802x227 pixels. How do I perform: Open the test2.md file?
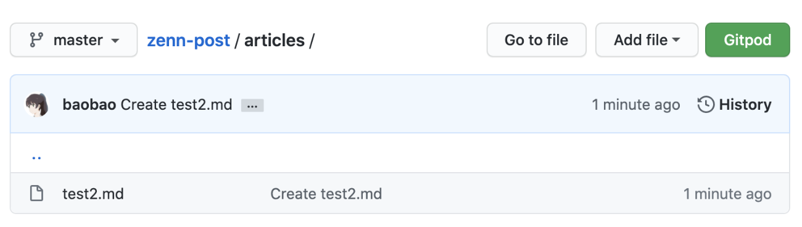pyautogui.click(x=93, y=194)
